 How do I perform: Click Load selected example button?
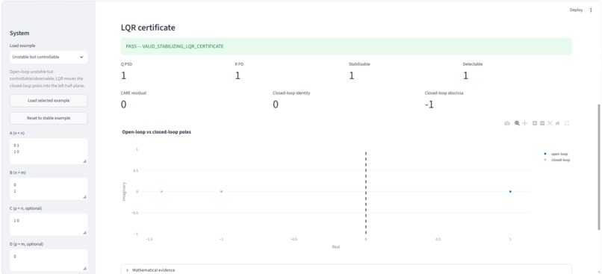click(x=49, y=101)
